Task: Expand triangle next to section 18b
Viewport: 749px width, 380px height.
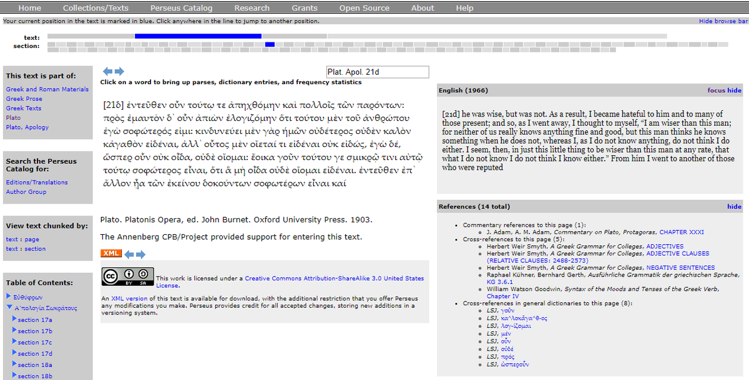Action: tap(14, 375)
